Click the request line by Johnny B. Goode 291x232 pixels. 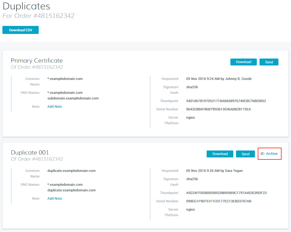219,79
